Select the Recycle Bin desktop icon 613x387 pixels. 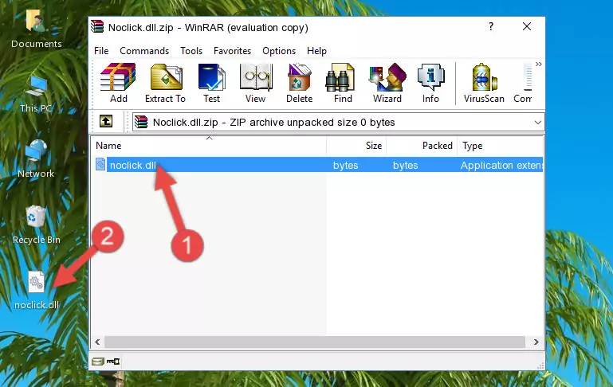click(36, 225)
